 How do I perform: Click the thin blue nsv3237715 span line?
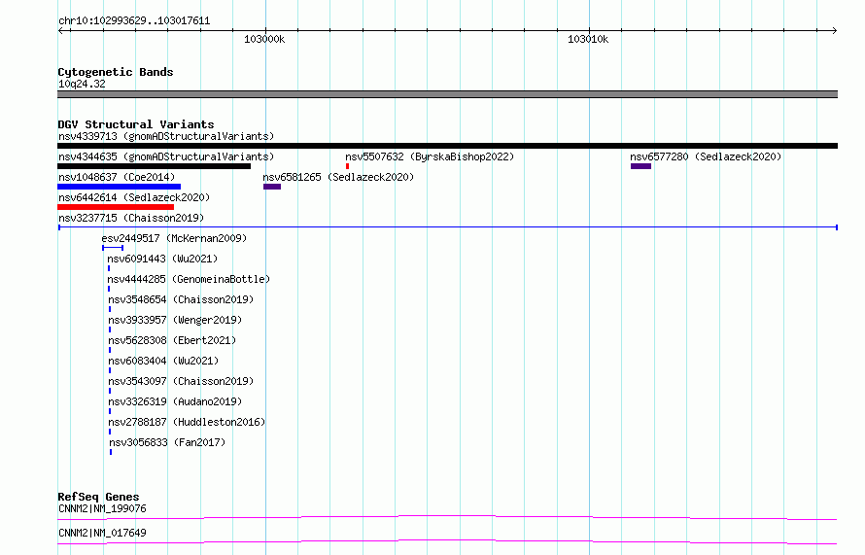tap(448, 227)
